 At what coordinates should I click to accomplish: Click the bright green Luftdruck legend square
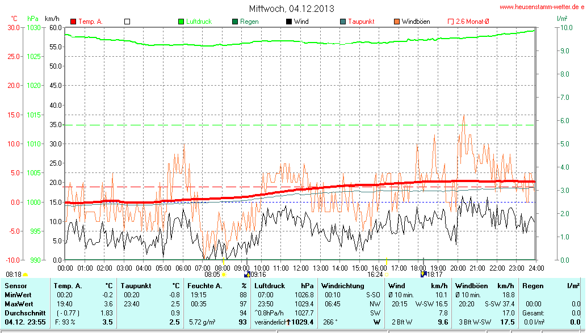pyautogui.click(x=181, y=22)
